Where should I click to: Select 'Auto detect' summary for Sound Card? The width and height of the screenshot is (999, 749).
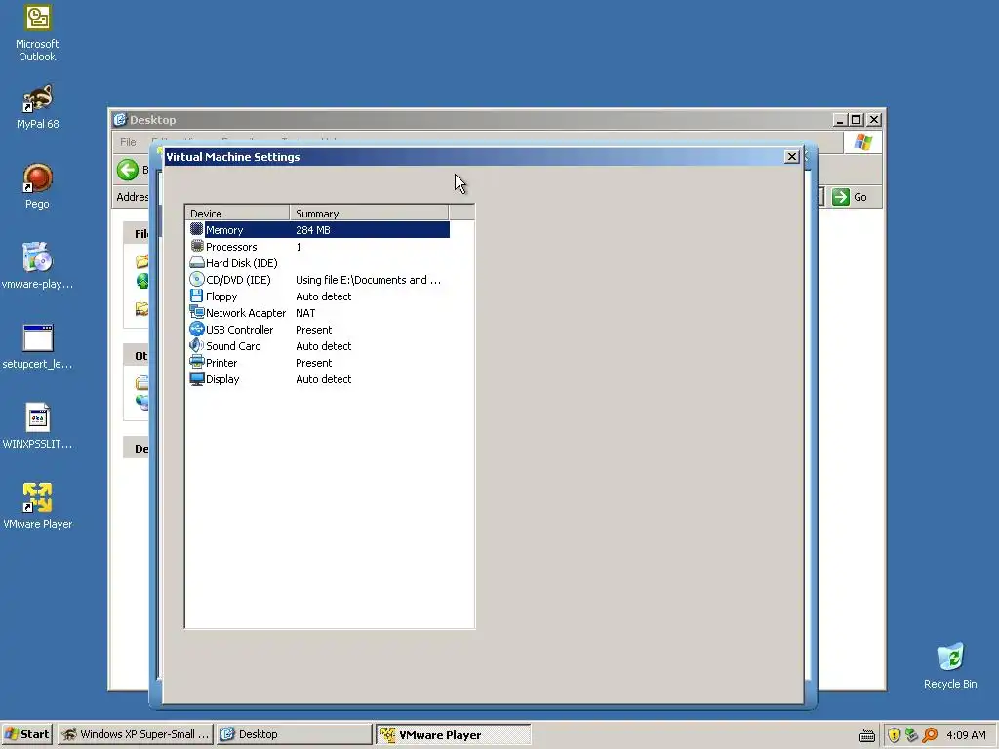[323, 346]
